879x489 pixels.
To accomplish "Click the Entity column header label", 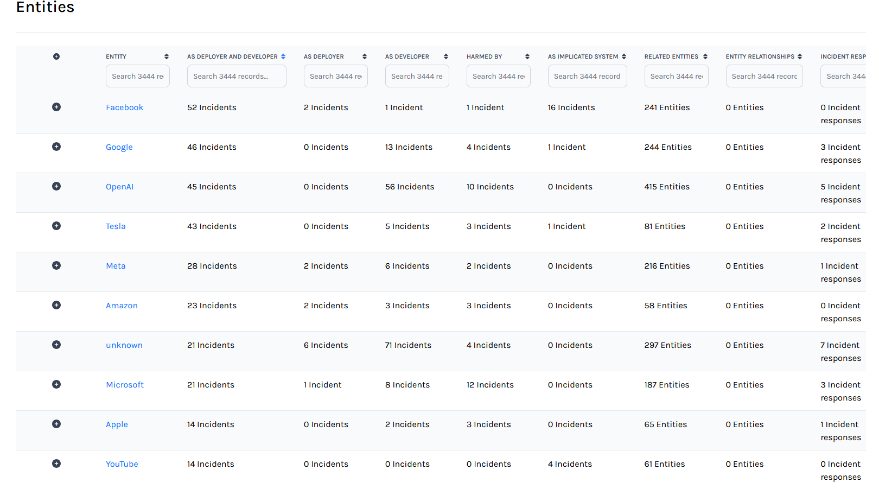I will point(116,56).
